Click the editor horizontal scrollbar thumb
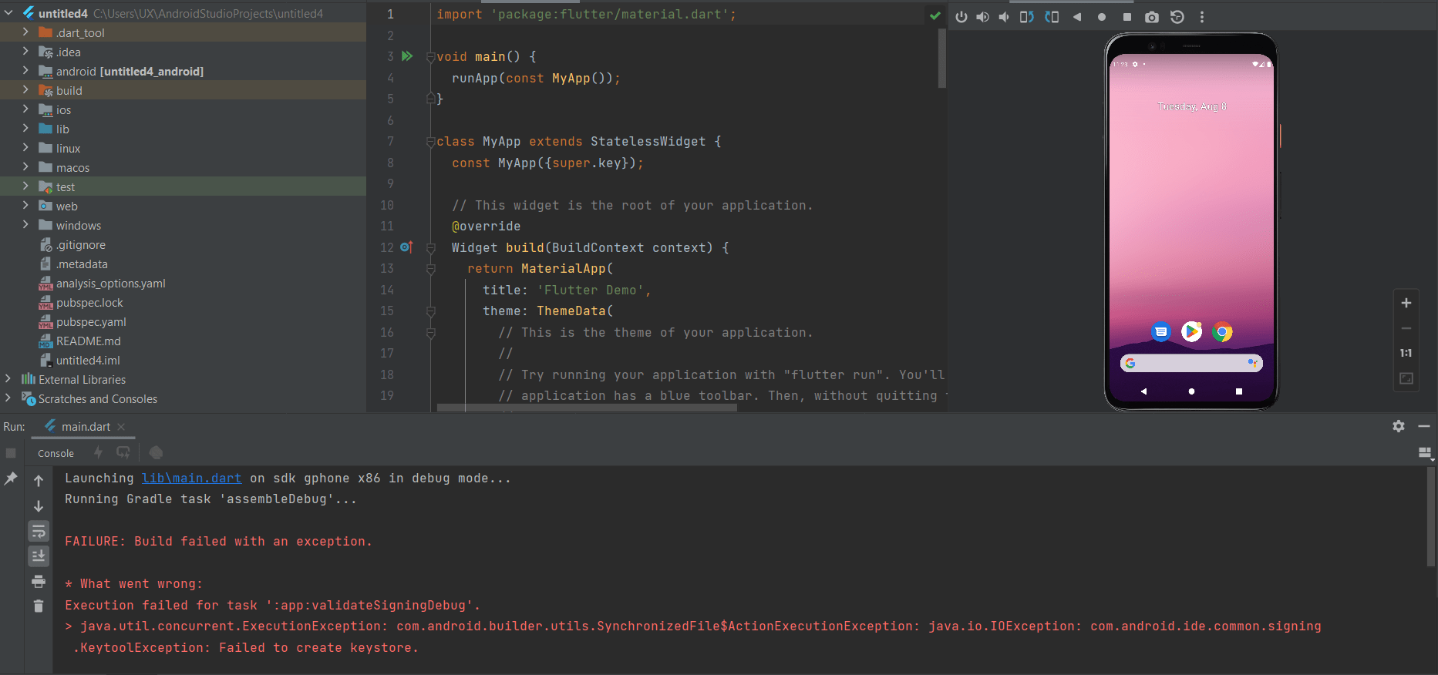 (586, 408)
